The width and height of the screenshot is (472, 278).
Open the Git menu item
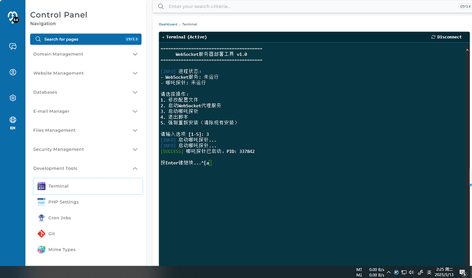pos(88,234)
